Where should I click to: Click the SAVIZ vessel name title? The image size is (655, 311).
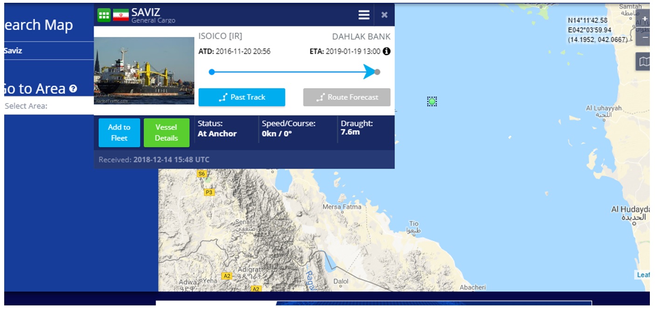coord(146,12)
